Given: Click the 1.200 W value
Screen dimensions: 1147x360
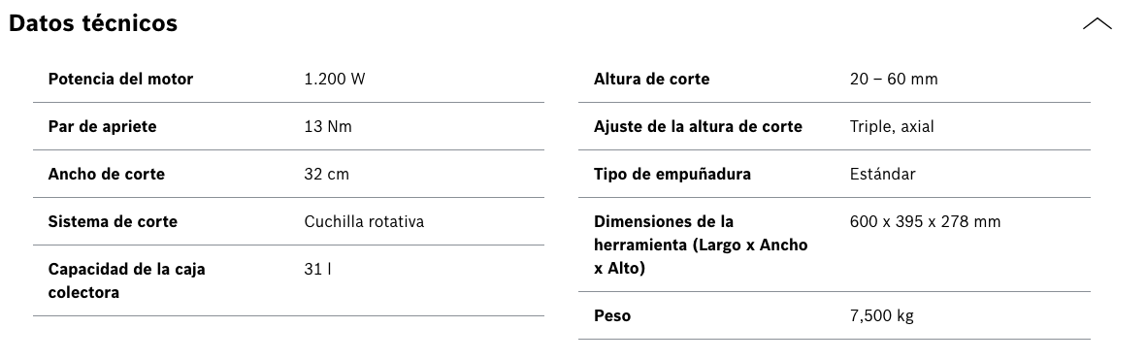Looking at the screenshot, I should [x=334, y=79].
